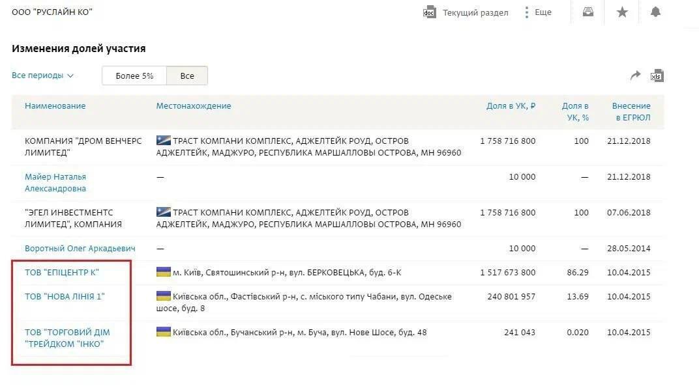Click percentage 0.020

[578, 332]
